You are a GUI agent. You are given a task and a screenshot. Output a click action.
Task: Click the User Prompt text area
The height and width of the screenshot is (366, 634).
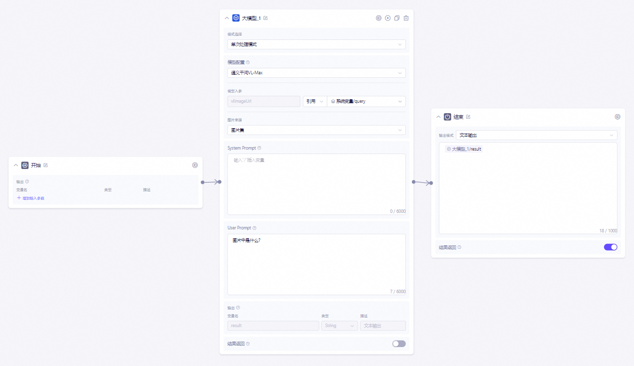click(316, 264)
